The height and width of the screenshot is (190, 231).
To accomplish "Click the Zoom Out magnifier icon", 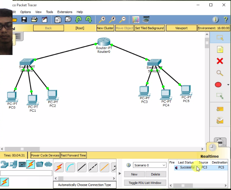I will (123, 20).
